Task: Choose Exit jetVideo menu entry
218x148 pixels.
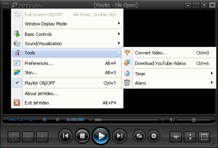Action: point(67,103)
